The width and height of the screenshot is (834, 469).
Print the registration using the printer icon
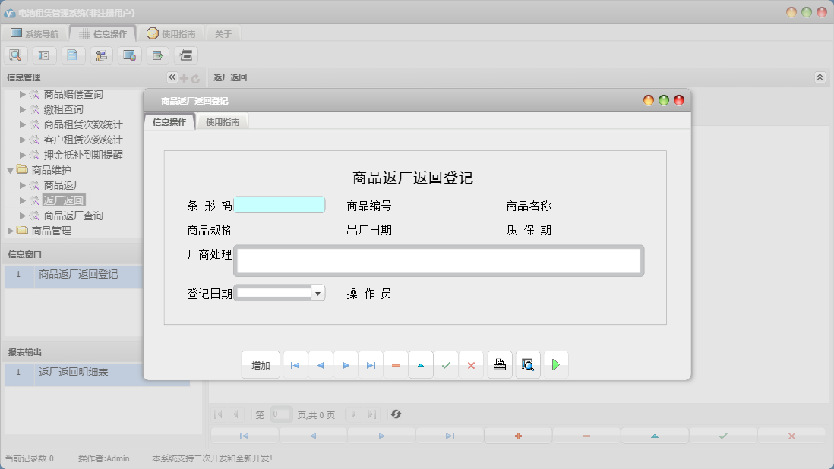point(499,364)
